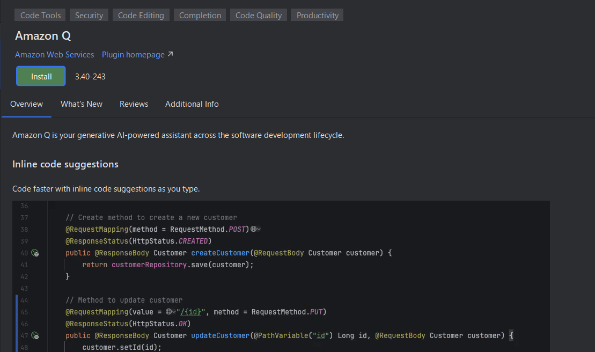Click the Amazon Q plugin title
Screen dimensions: 595x352
43,35
